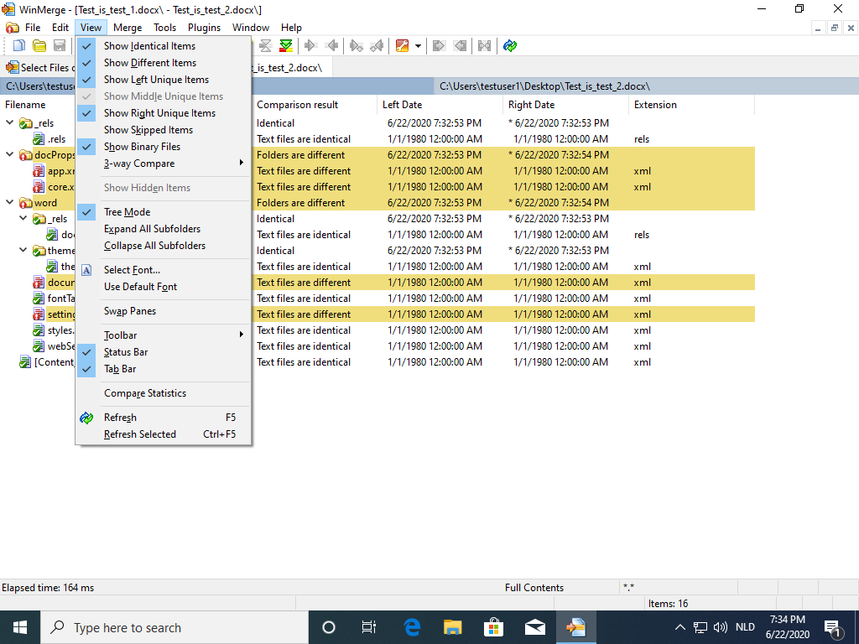Toggle Show Binary Files
The width and height of the screenshot is (859, 644).
point(164,147)
